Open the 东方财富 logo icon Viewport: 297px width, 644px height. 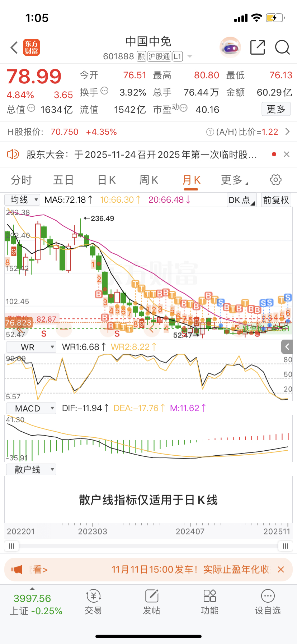click(x=32, y=47)
